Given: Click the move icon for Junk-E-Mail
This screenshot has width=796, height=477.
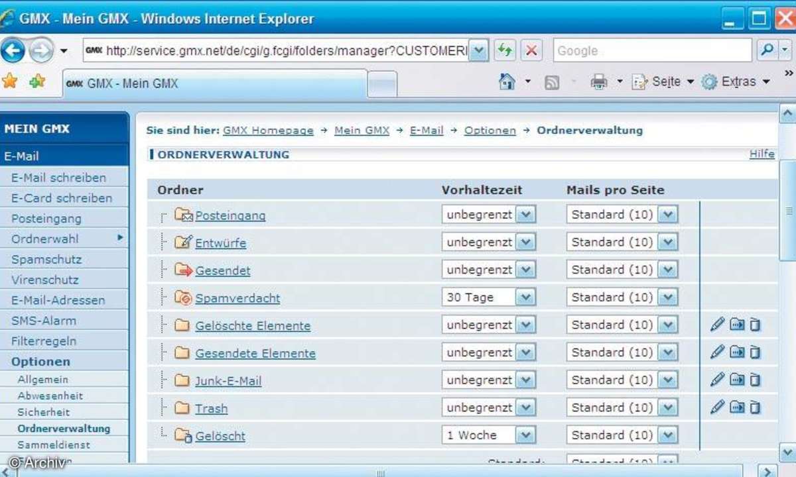Looking at the screenshot, I should click(x=737, y=380).
